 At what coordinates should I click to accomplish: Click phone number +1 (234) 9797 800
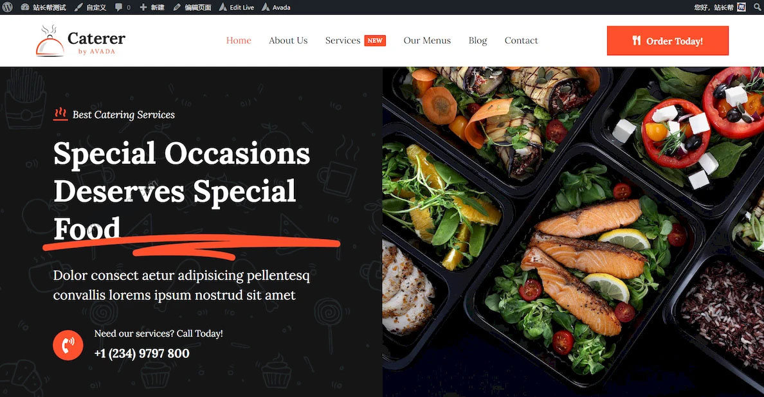click(141, 353)
